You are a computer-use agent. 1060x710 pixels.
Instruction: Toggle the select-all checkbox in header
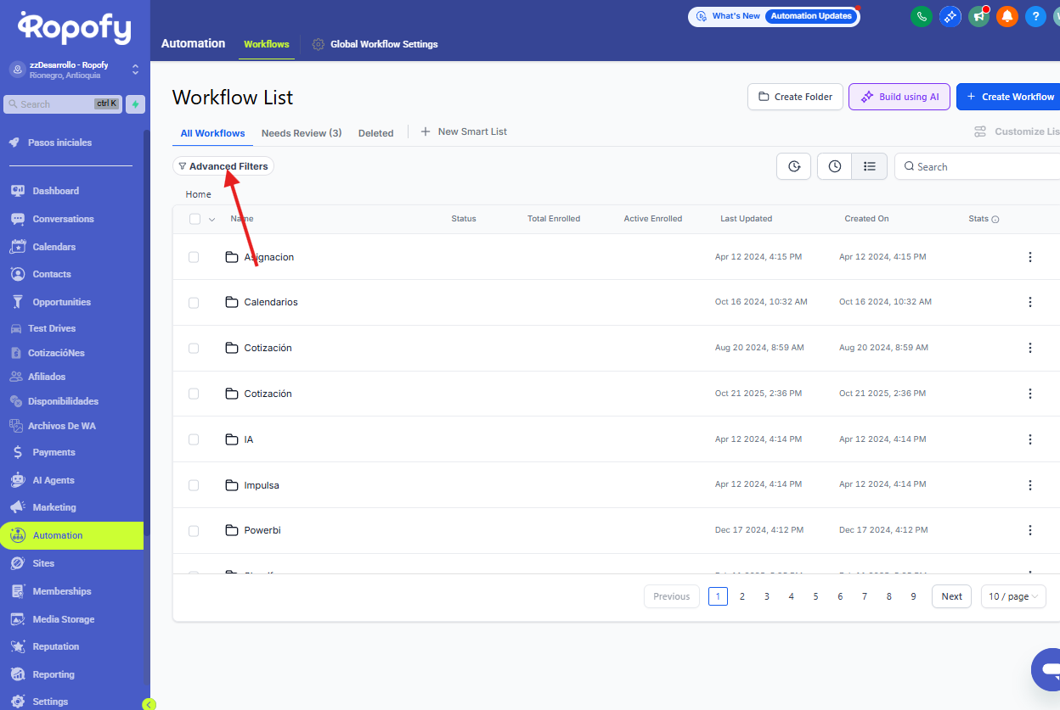pyautogui.click(x=195, y=219)
